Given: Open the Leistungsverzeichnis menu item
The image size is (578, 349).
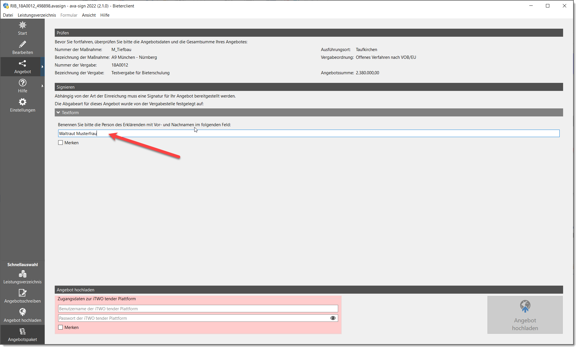Looking at the screenshot, I should (37, 15).
